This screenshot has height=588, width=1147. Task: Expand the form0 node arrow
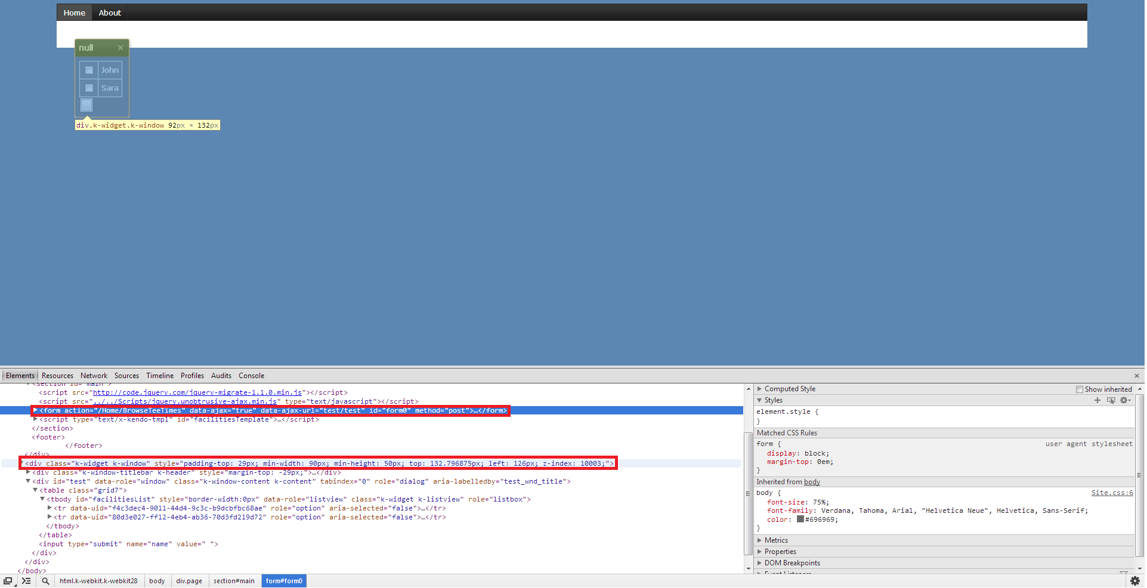point(36,410)
